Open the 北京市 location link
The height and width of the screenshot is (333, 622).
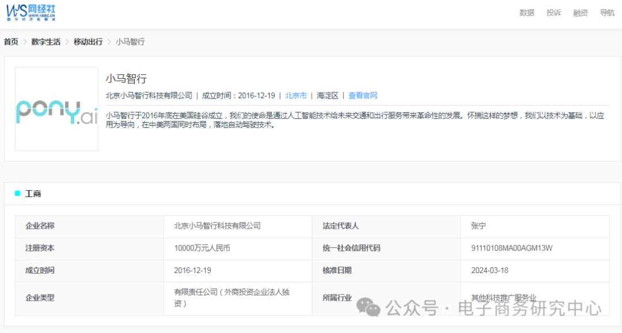(x=296, y=96)
